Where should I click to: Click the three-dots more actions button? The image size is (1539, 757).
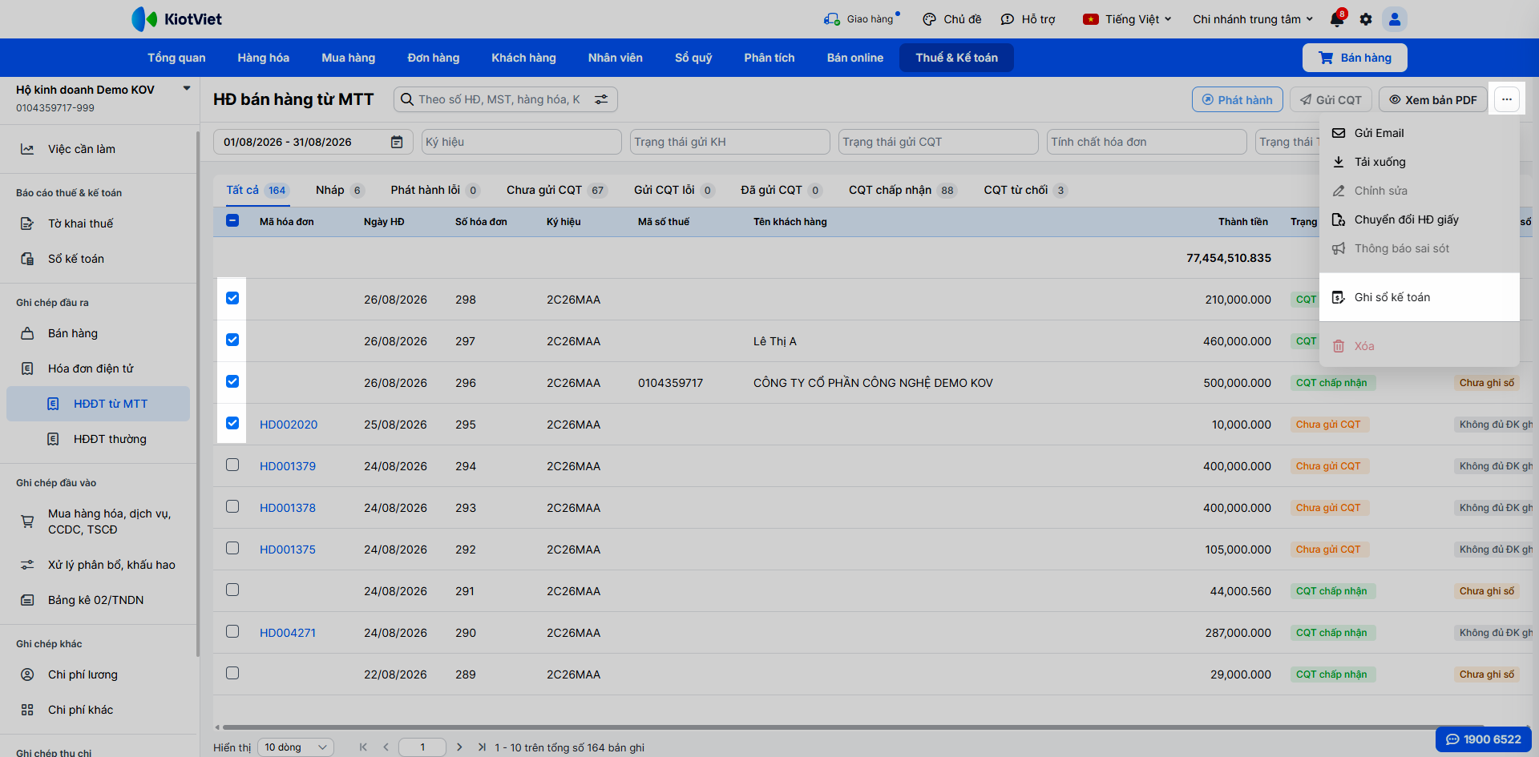[x=1507, y=99]
